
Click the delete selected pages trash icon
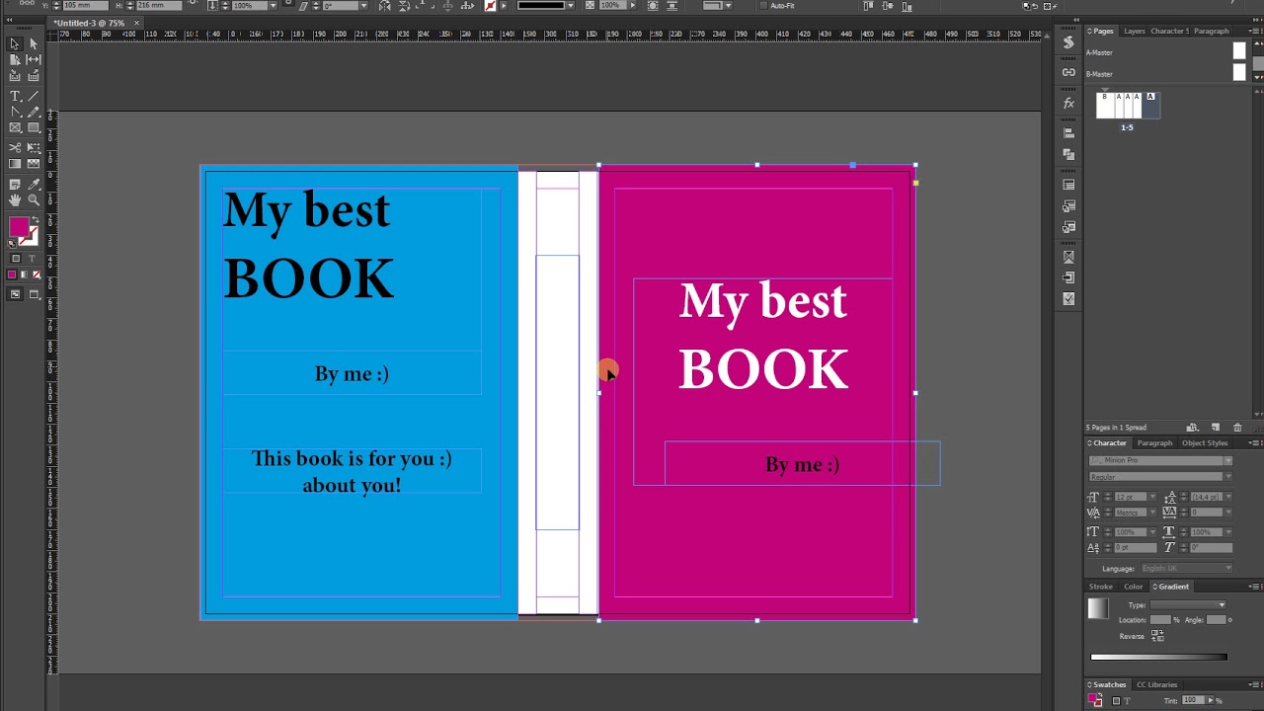pos(1237,428)
